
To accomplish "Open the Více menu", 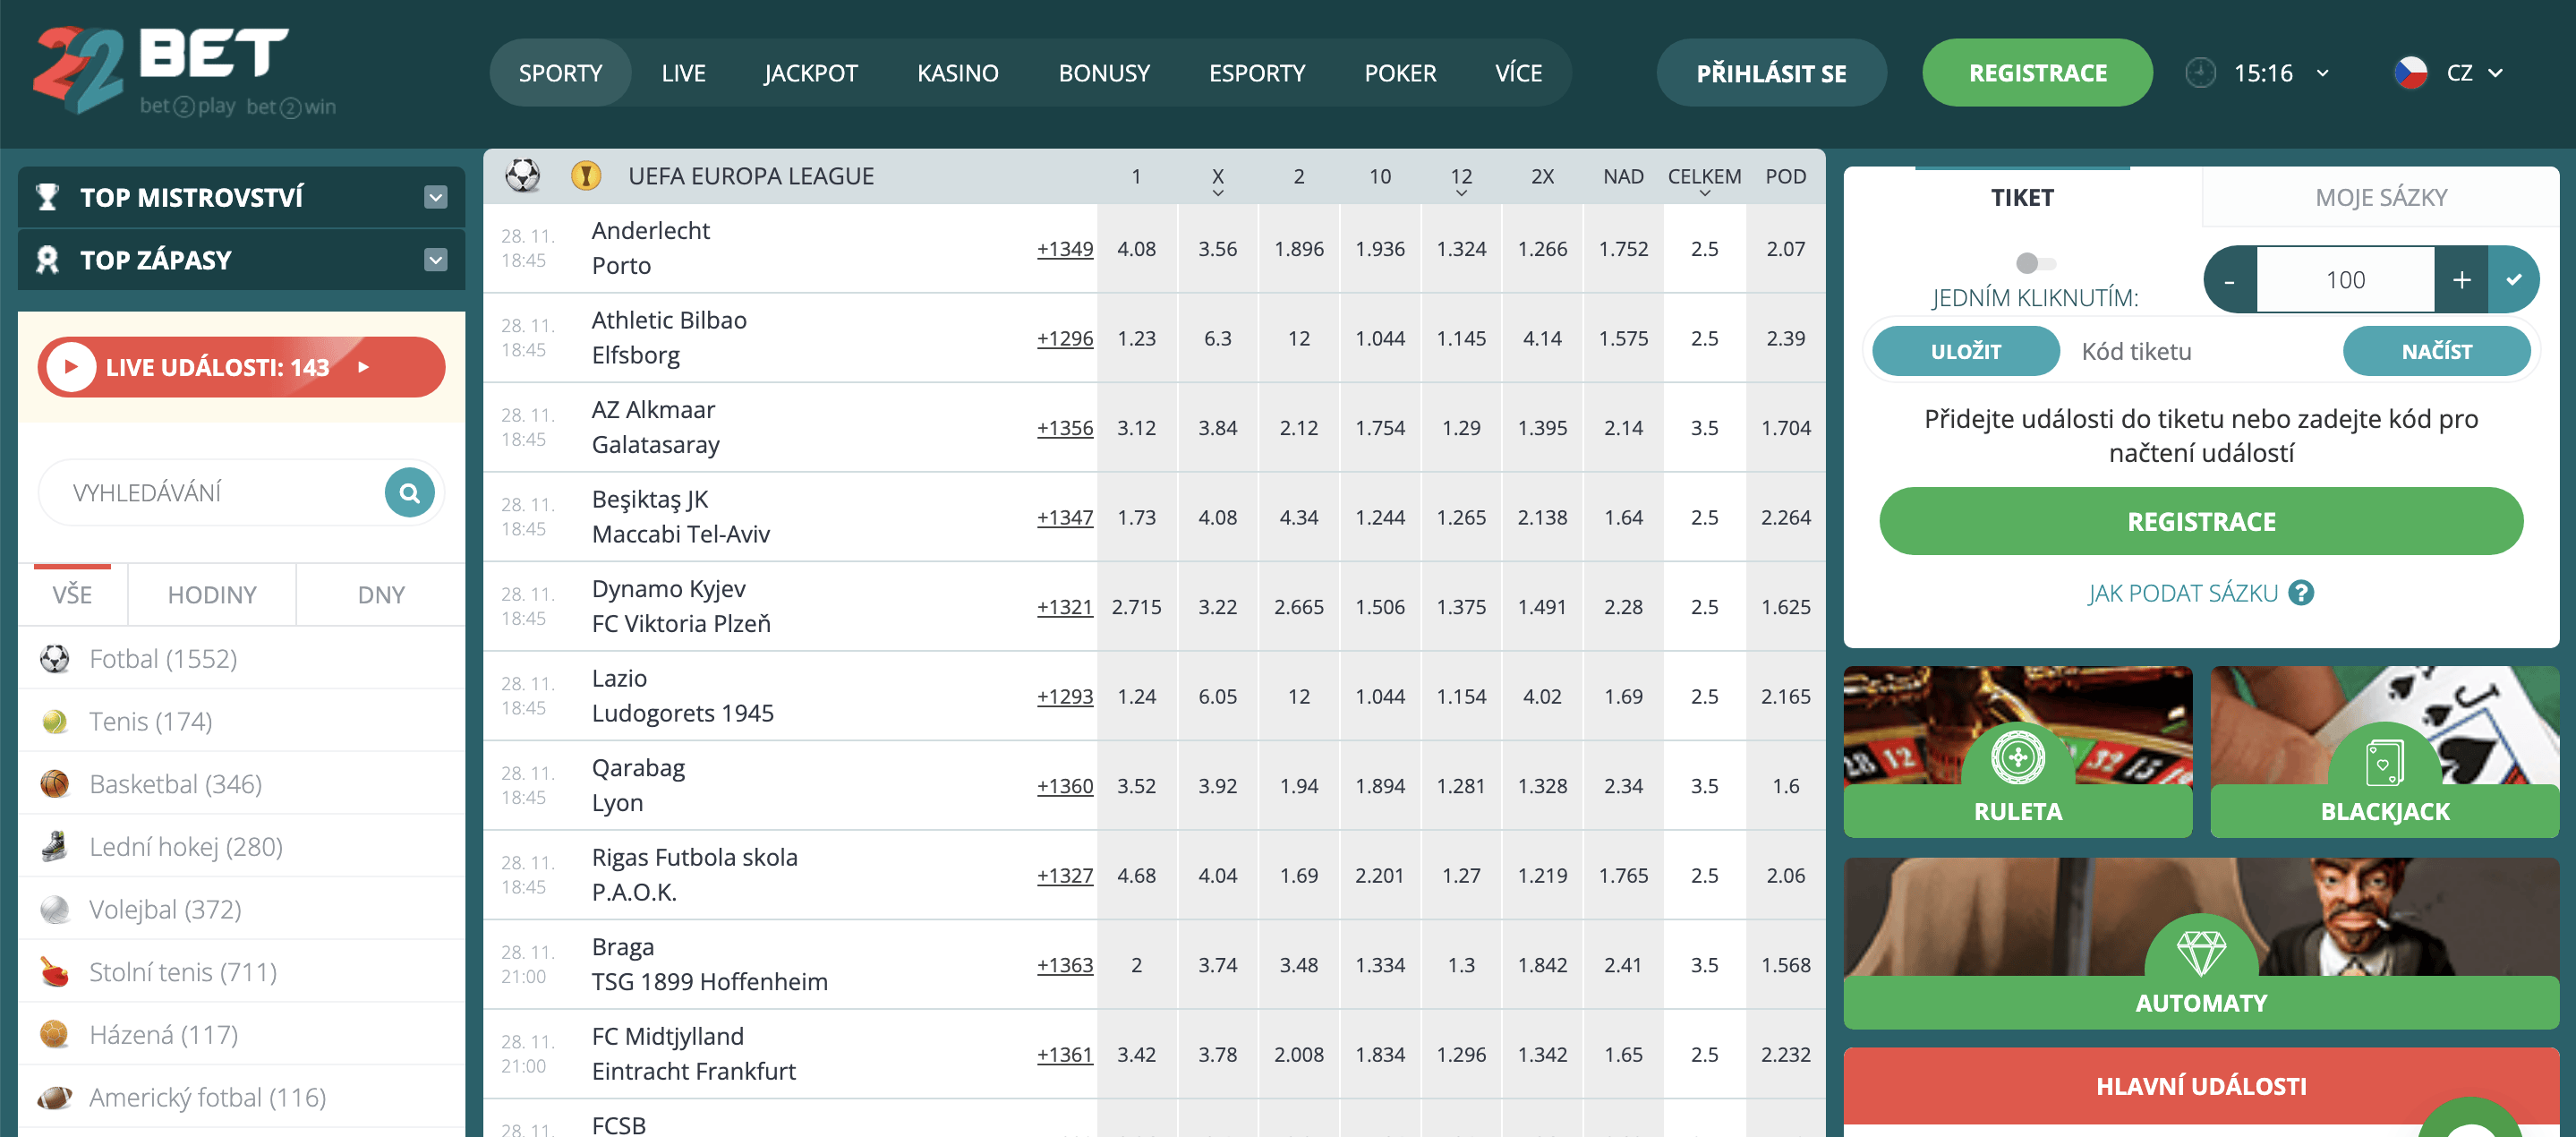I will [1518, 73].
